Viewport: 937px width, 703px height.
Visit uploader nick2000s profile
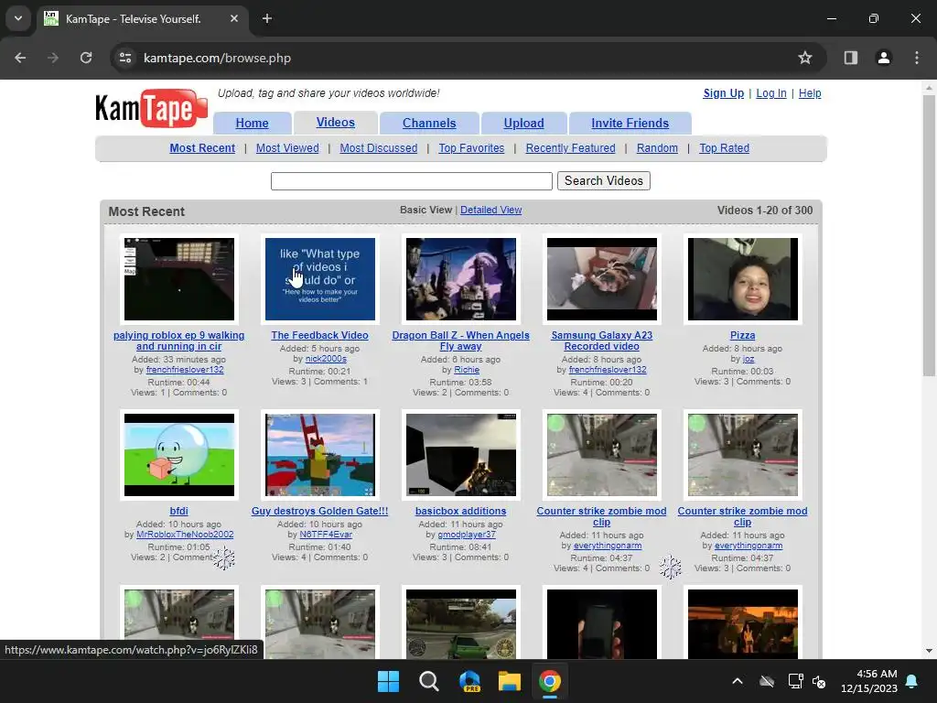click(x=326, y=359)
